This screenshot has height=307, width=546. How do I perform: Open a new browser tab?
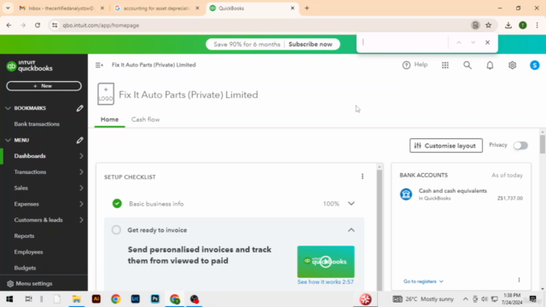pos(307,8)
